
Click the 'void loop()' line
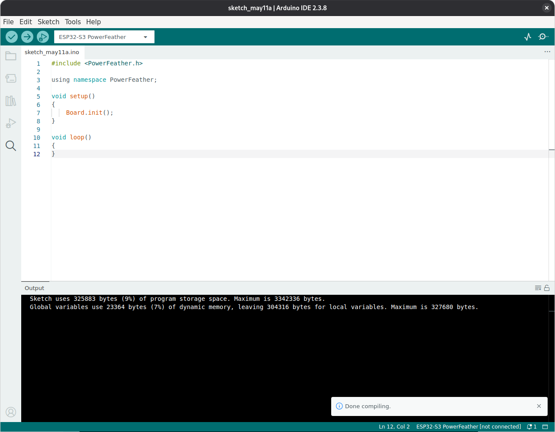[x=71, y=137]
